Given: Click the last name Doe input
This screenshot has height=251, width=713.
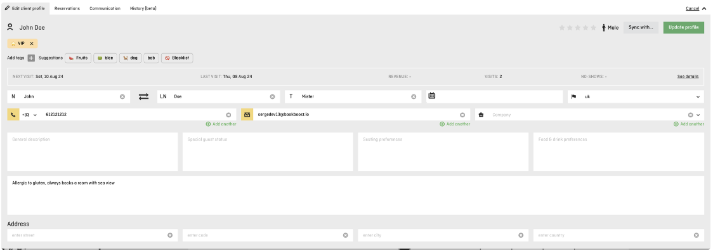Looking at the screenshot, I should (x=219, y=96).
